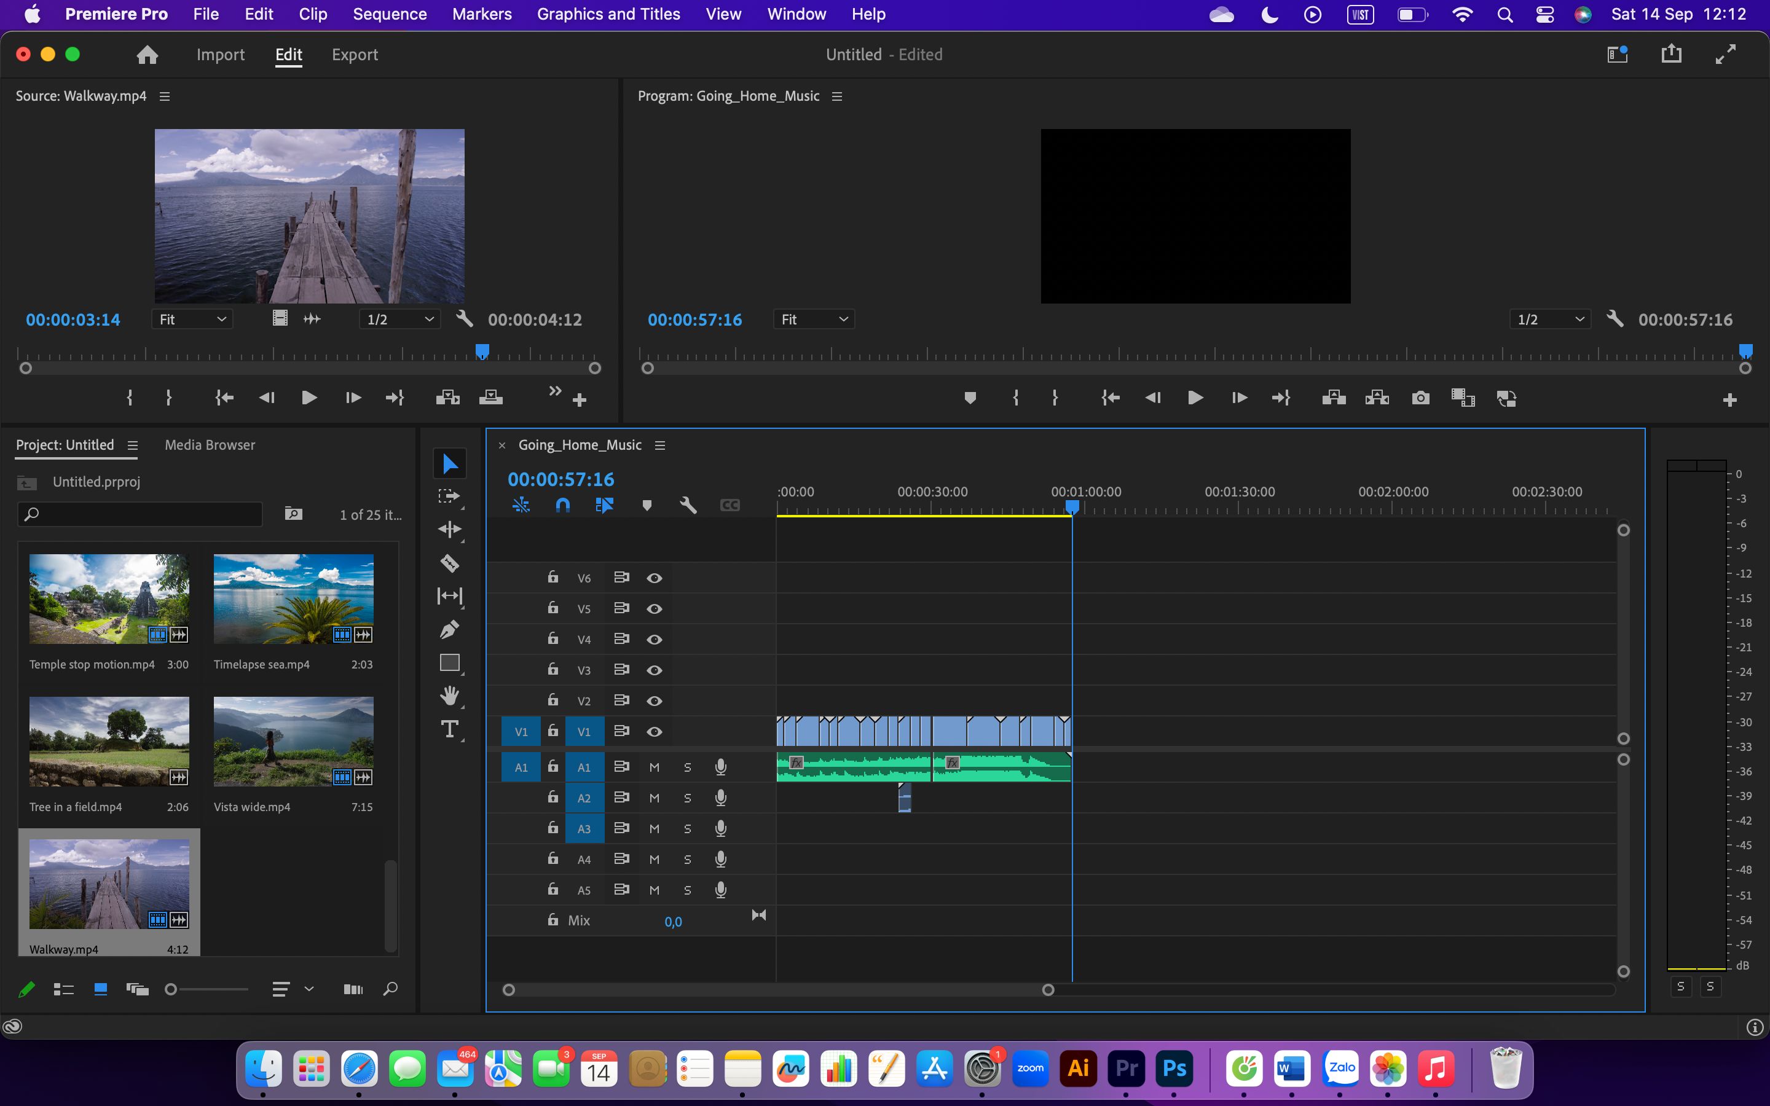Select the Type tool
This screenshot has width=1770, height=1106.
pos(449,729)
